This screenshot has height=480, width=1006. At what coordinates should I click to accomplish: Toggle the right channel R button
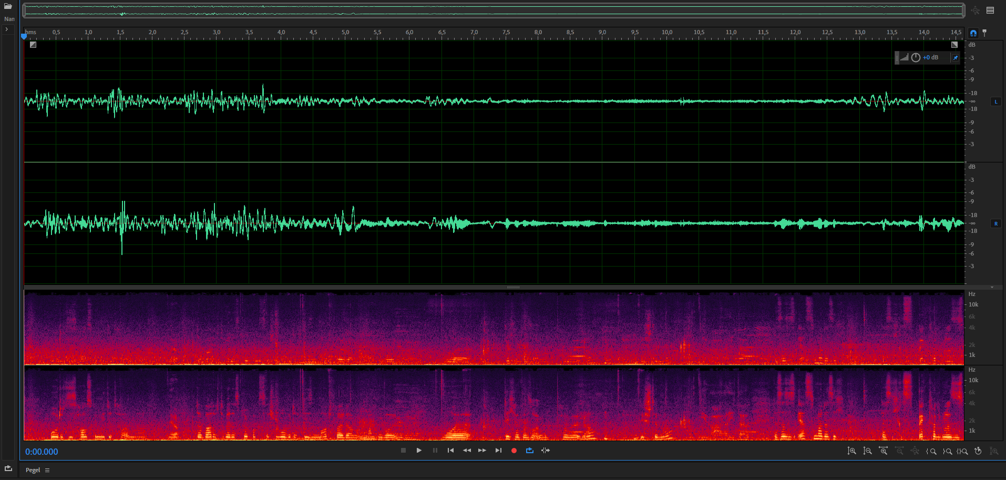[996, 223]
